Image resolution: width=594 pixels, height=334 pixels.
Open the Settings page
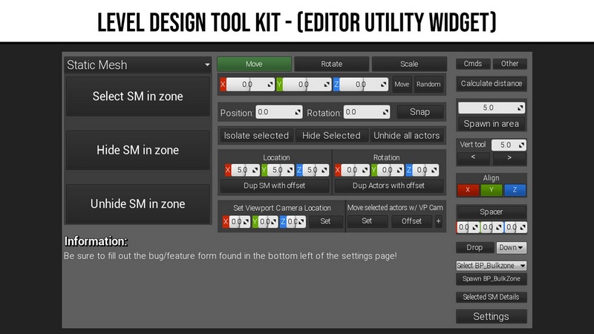click(x=491, y=316)
